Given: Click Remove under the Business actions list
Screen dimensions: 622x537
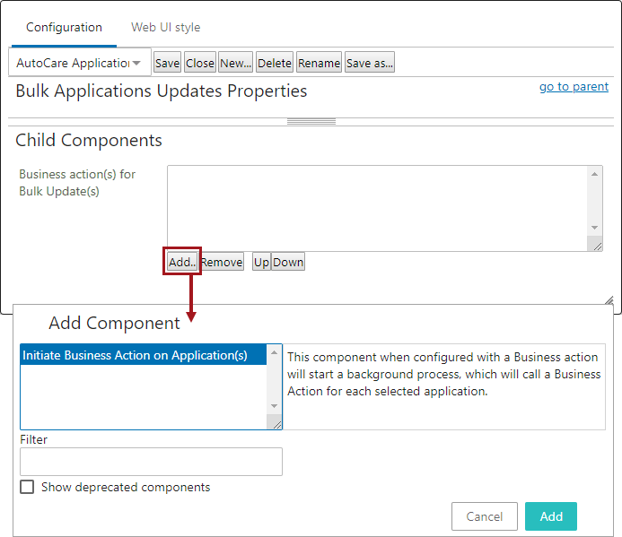Looking at the screenshot, I should coord(222,262).
